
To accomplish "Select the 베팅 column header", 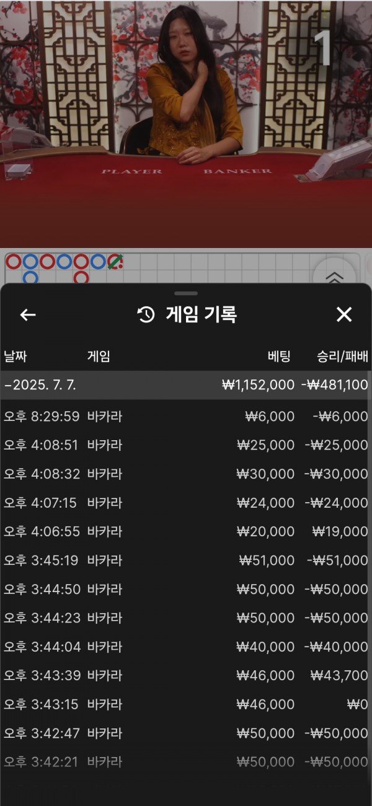I will click(x=281, y=356).
